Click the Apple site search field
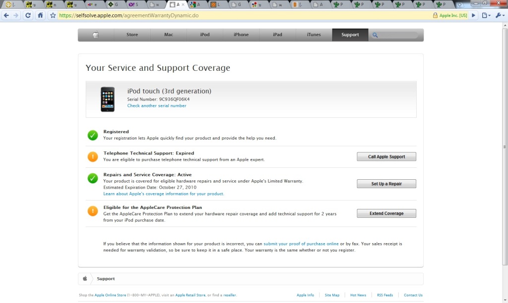This screenshot has width=508, height=303. click(x=399, y=35)
